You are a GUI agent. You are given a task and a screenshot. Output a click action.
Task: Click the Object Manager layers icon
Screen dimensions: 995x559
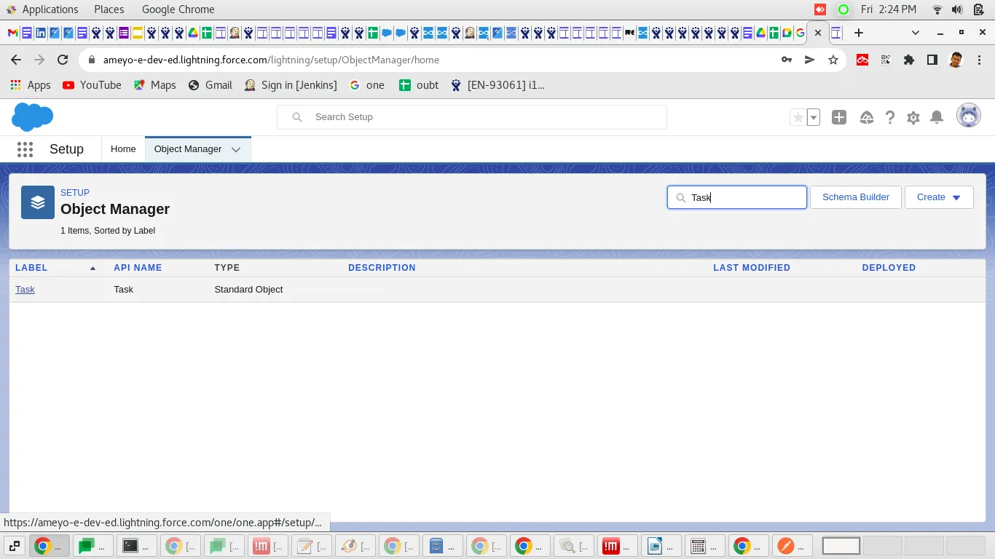(x=38, y=202)
